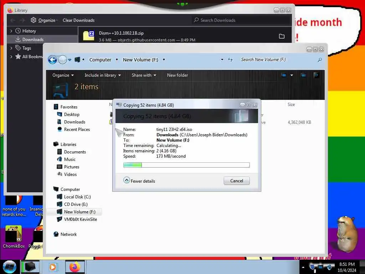Click the change view icon in Explorer
Screen dimensions: 365x274
point(284,75)
